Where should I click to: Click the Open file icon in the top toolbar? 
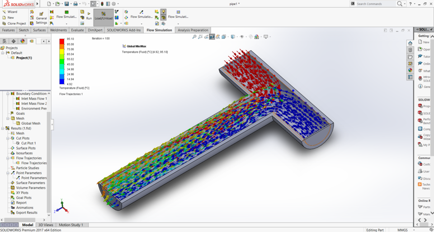pyautogui.click(x=57, y=4)
